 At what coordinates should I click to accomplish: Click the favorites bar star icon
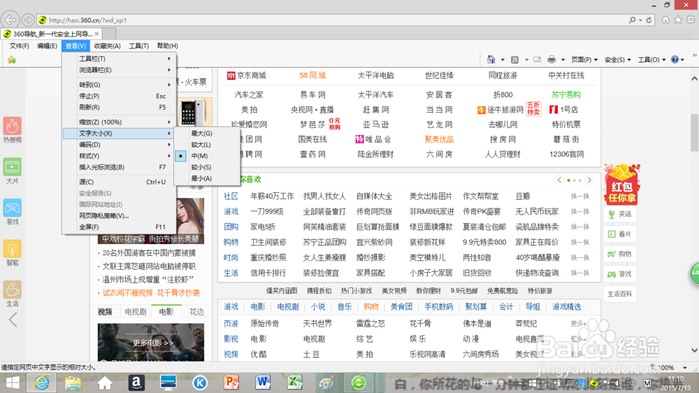12,59
